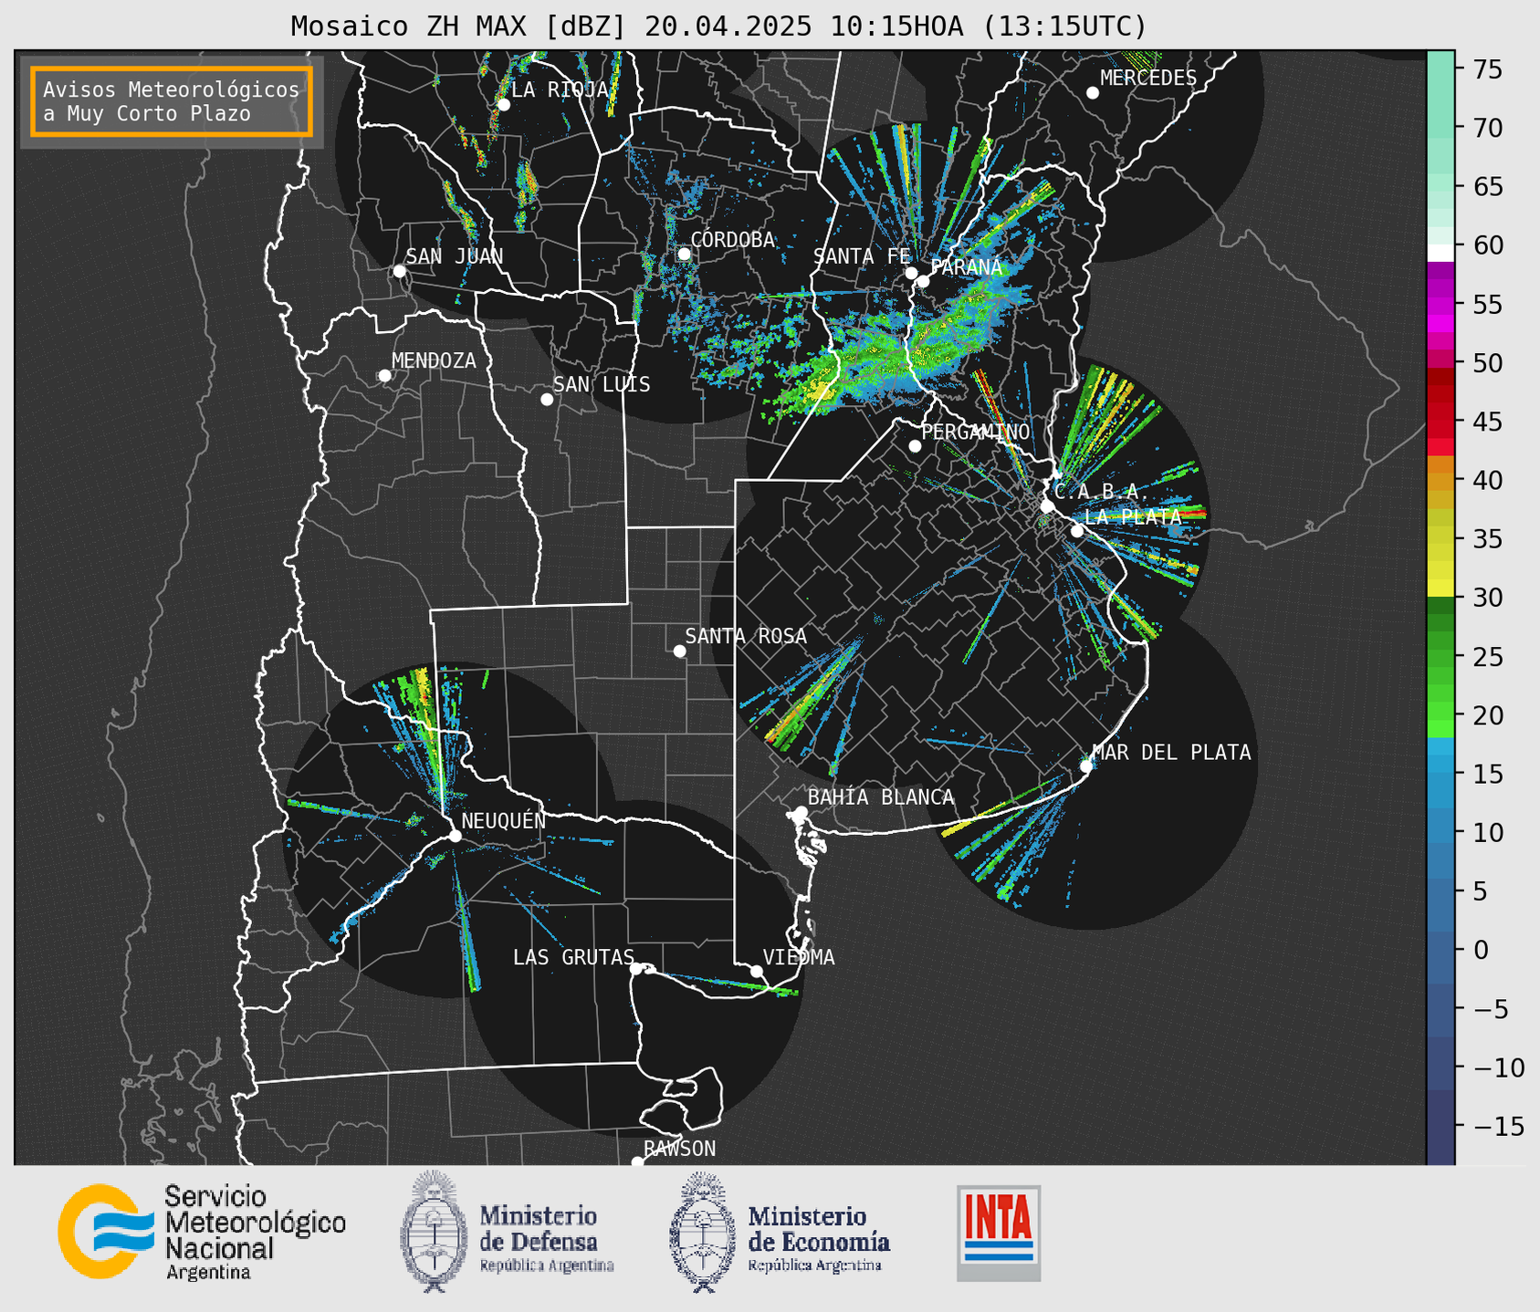Select the C.A.B.A. city marker
This screenshot has width=1540, height=1312.
coord(1048,506)
